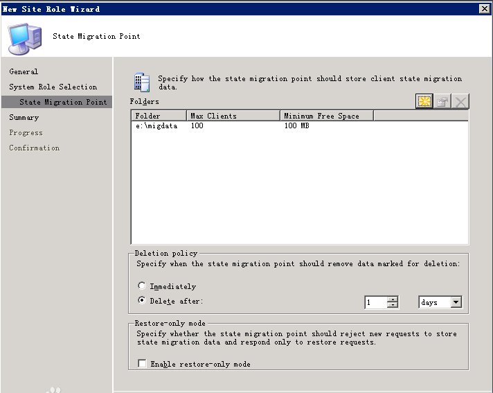Click the storage icon beside the description

click(x=142, y=82)
